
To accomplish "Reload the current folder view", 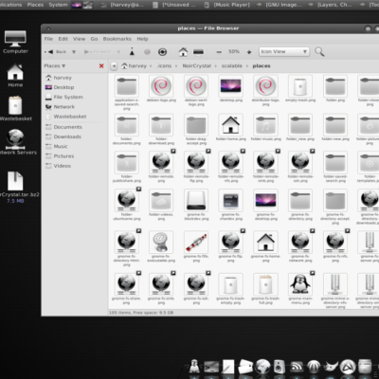I will 162,52.
